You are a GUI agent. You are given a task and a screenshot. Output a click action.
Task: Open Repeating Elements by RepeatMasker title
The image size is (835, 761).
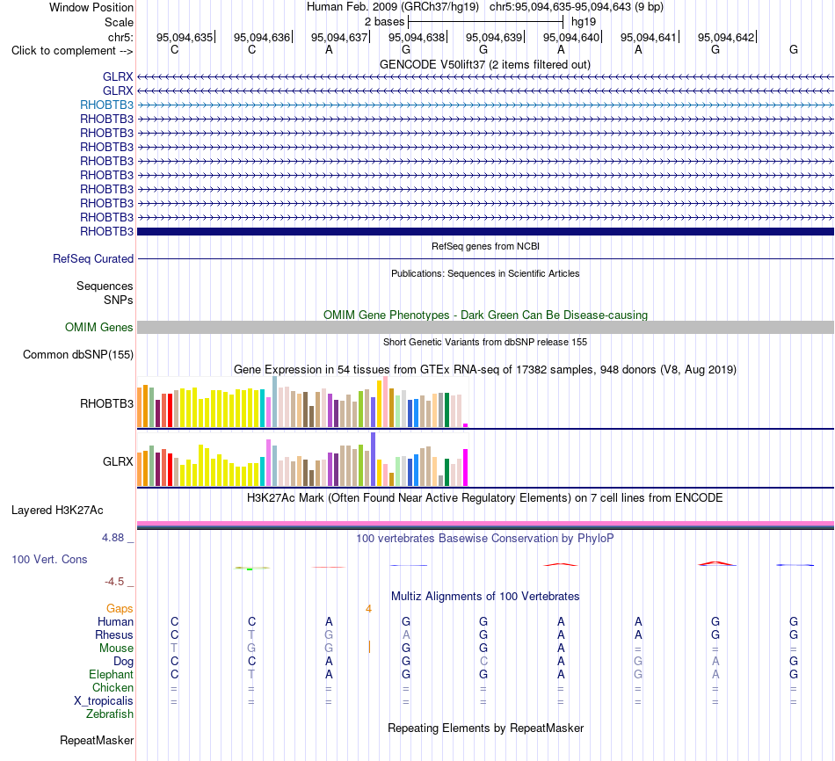pyautogui.click(x=485, y=728)
